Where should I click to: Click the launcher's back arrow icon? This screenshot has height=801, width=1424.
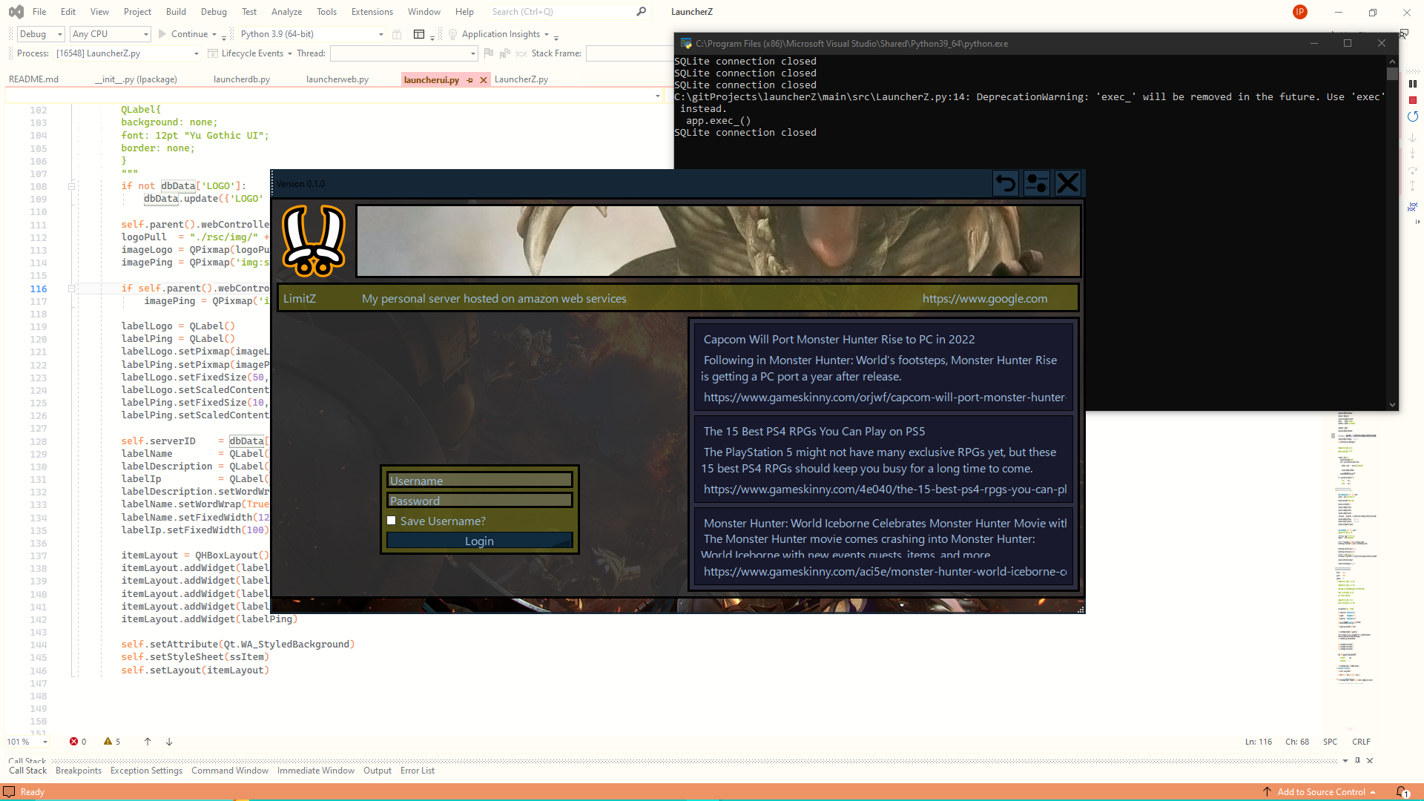pyautogui.click(x=1006, y=182)
